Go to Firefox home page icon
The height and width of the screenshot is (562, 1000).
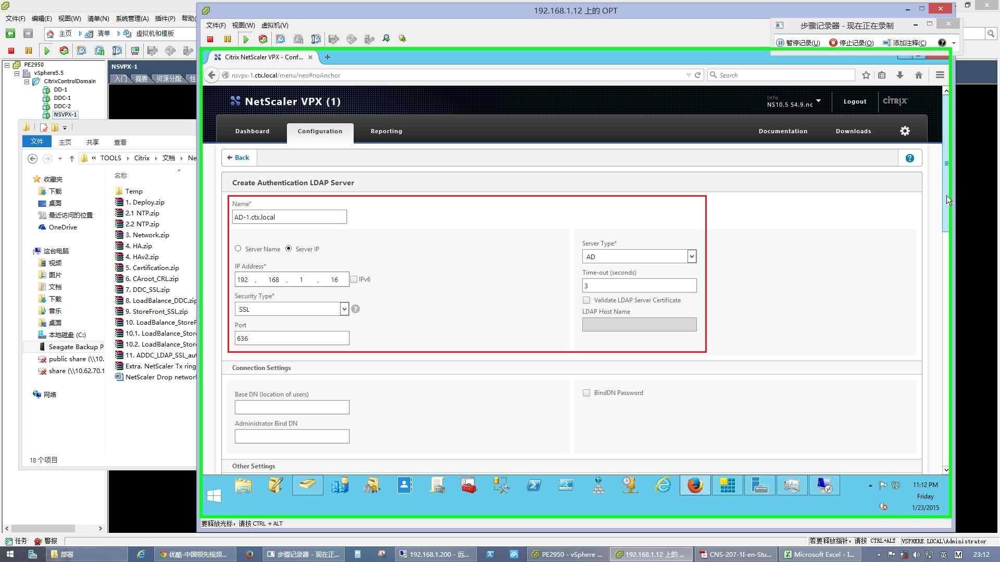pyautogui.click(x=919, y=75)
